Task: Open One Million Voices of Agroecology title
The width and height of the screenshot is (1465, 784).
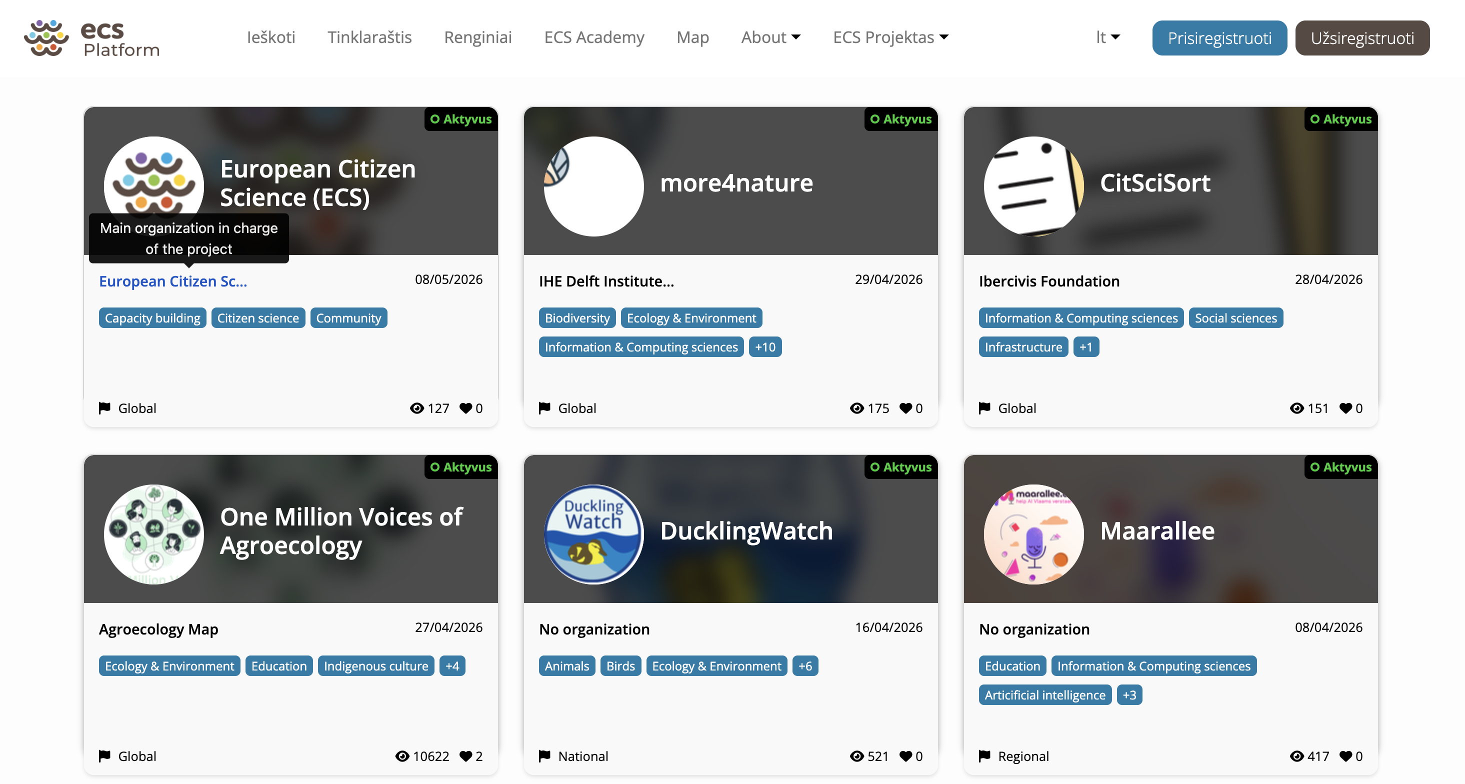Action: click(341, 531)
